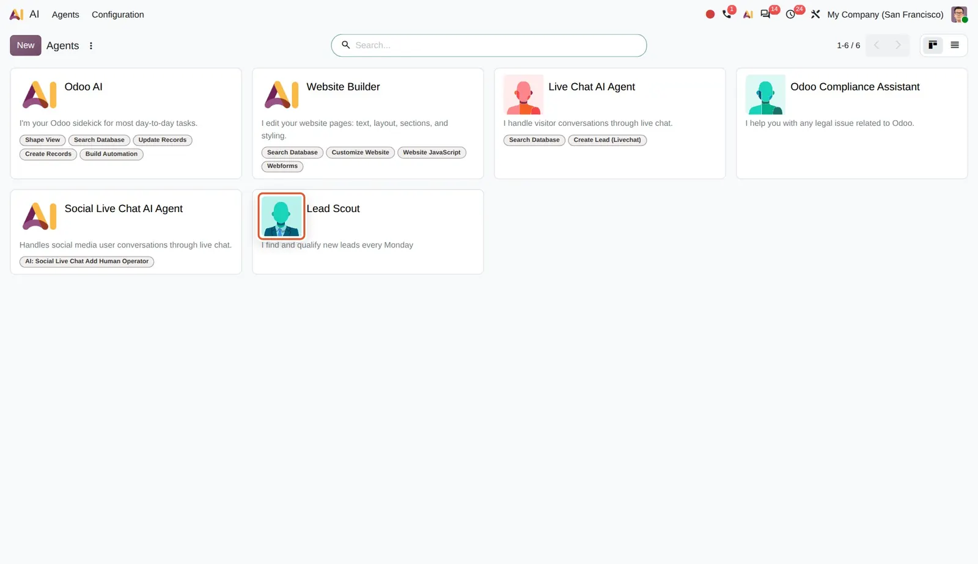Click the Customize Website tag
Viewport: 978px width, 564px height.
(361, 152)
